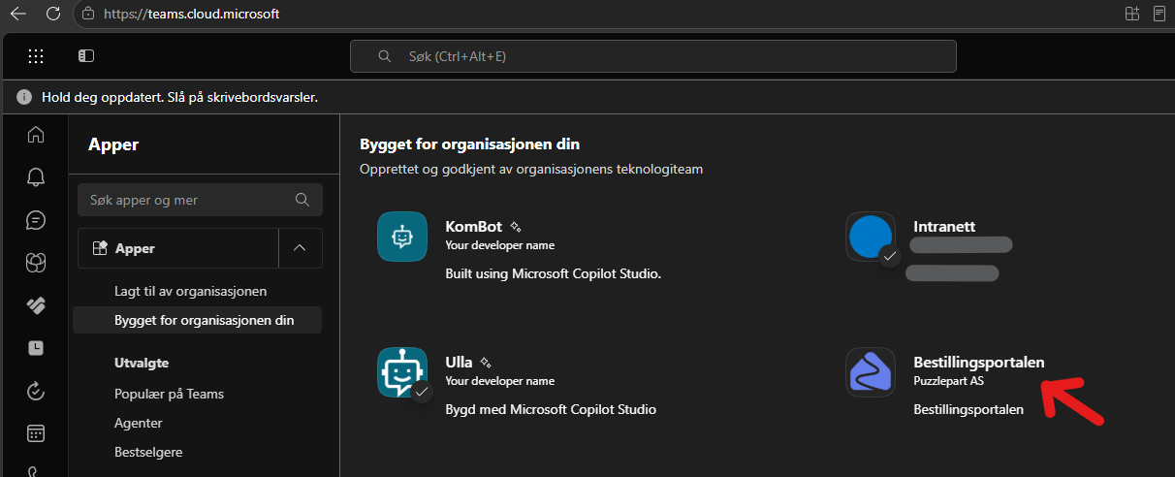Click the Bestillingsportalen description under Puzzlepart AS

969,409
